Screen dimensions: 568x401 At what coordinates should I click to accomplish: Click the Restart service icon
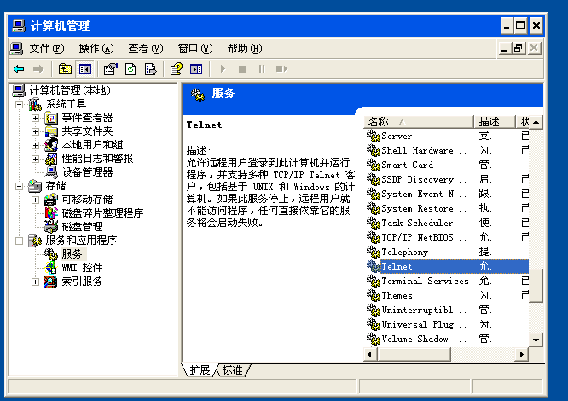click(x=281, y=69)
